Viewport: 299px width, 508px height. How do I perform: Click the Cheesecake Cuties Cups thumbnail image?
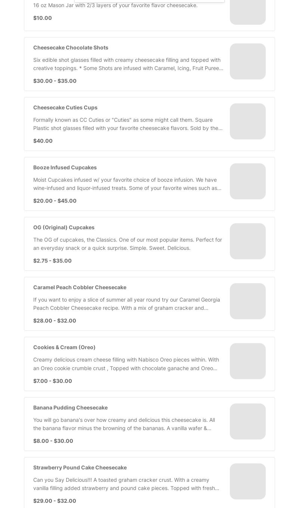pos(248,121)
